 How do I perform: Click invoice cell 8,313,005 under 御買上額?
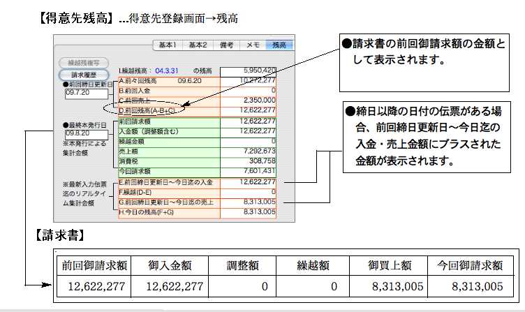(x=388, y=287)
